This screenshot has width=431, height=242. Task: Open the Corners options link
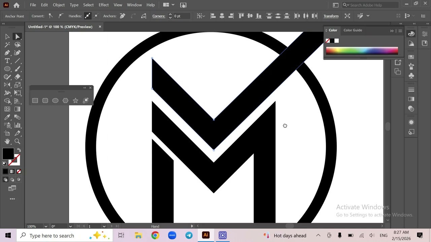click(x=159, y=16)
